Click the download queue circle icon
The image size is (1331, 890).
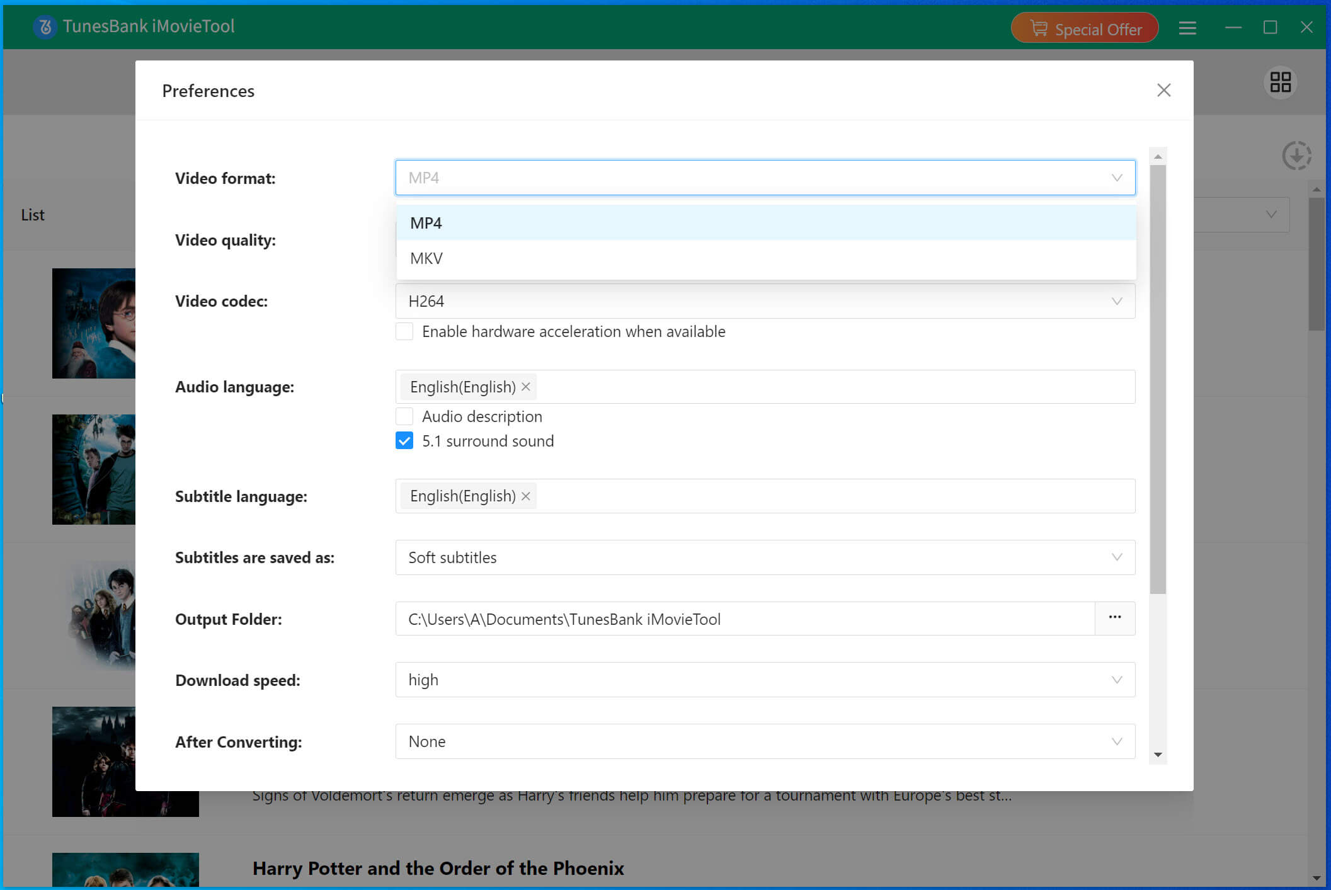point(1296,155)
